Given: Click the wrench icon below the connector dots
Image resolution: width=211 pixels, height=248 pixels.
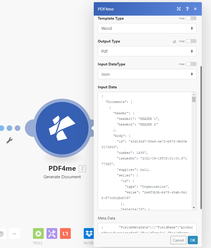Looking at the screenshot, I should click(9, 140).
